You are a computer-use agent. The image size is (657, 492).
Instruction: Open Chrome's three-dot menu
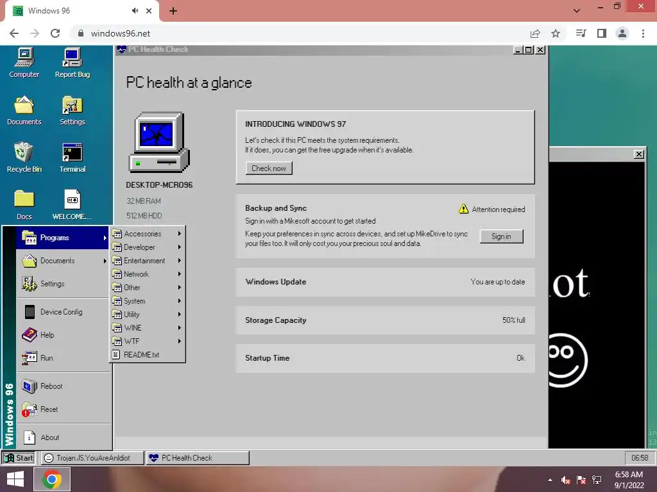click(x=643, y=33)
